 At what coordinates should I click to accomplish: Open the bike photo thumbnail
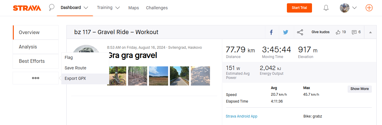coord(117,76)
